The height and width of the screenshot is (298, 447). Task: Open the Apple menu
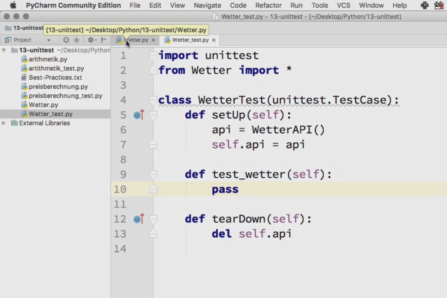click(x=13, y=5)
